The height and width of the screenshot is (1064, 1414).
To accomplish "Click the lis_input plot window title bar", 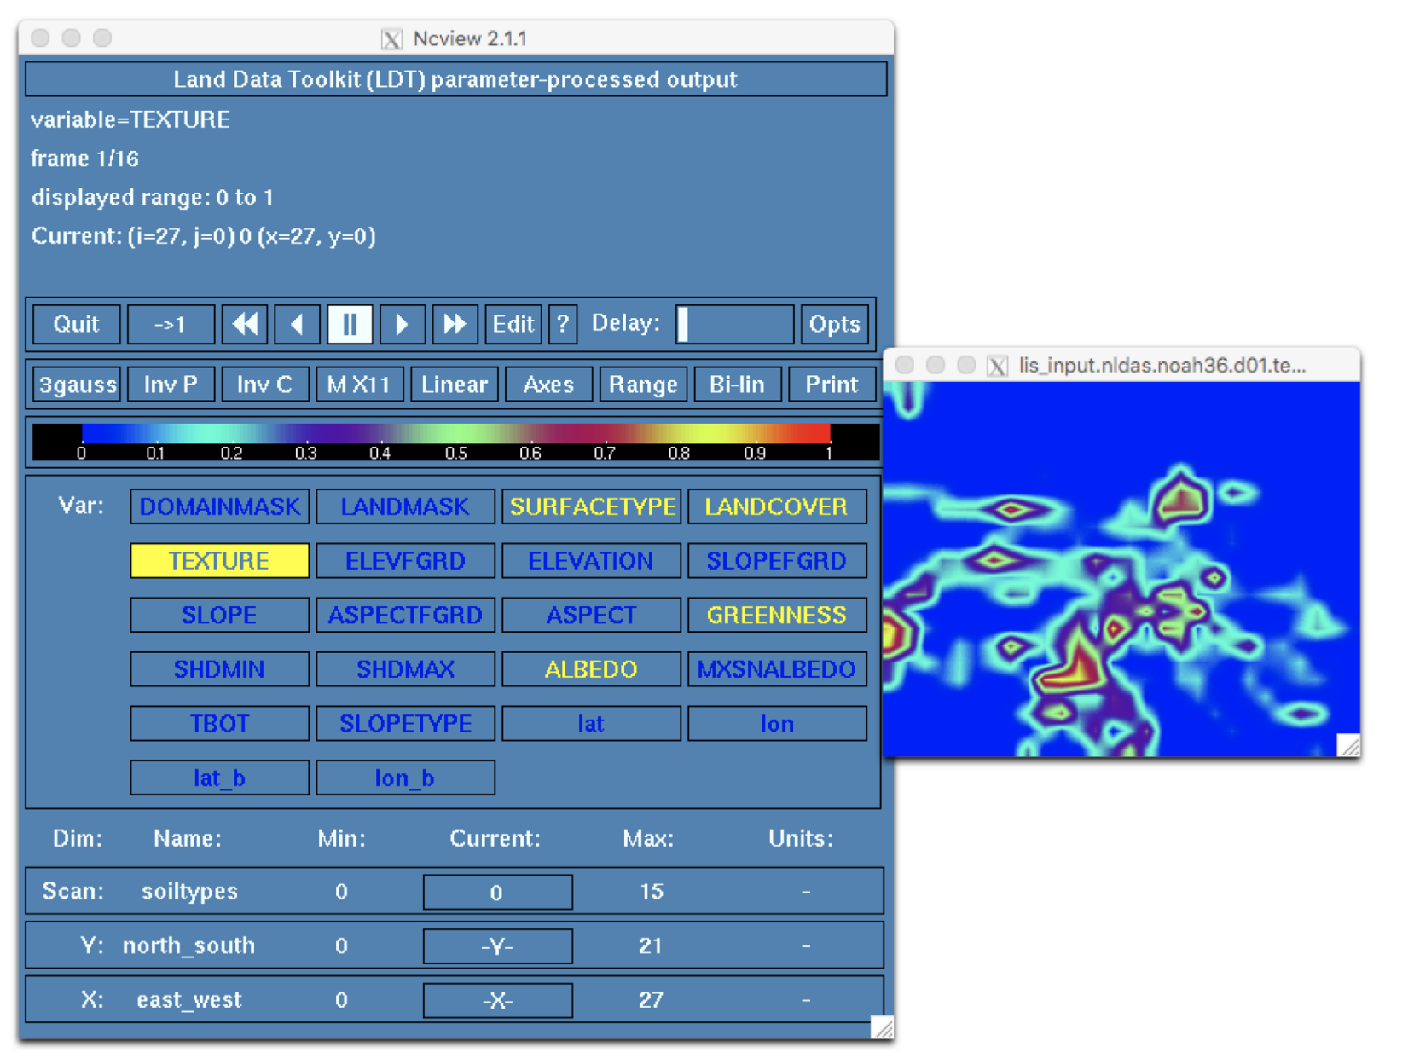I will tap(1121, 365).
